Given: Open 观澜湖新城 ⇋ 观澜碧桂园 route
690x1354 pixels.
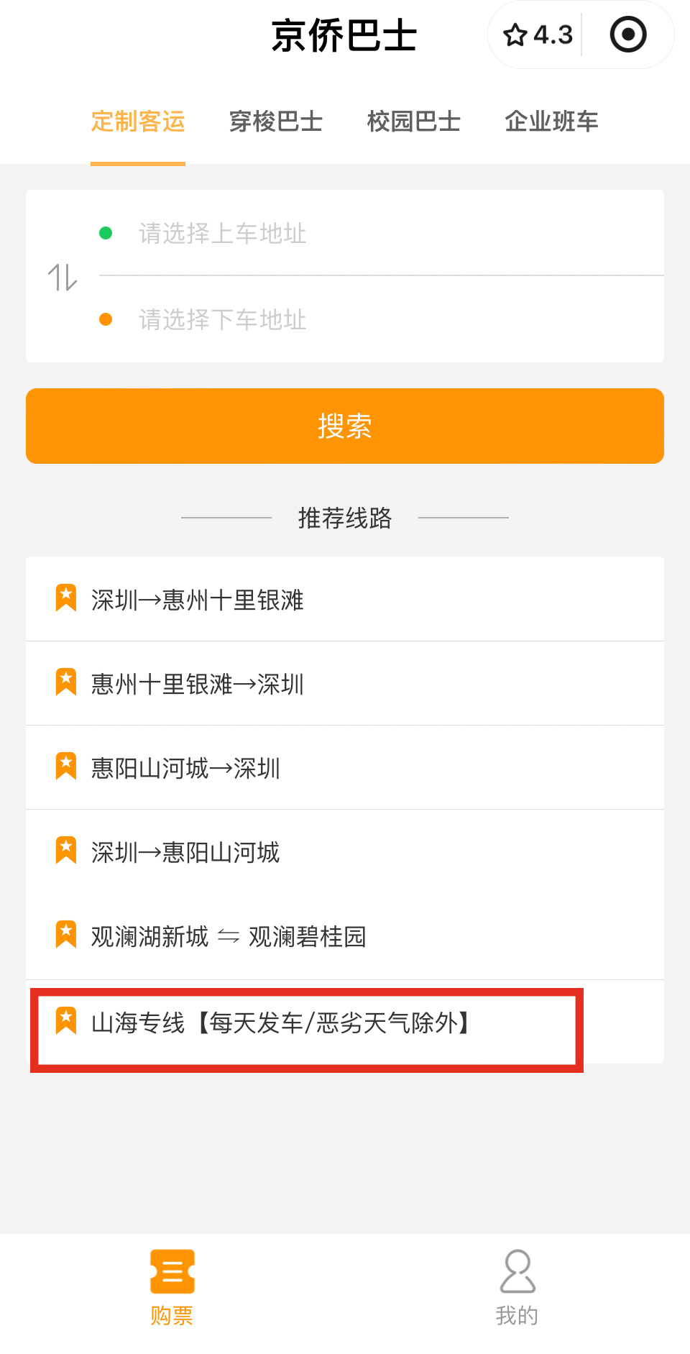Looking at the screenshot, I should point(345,936).
